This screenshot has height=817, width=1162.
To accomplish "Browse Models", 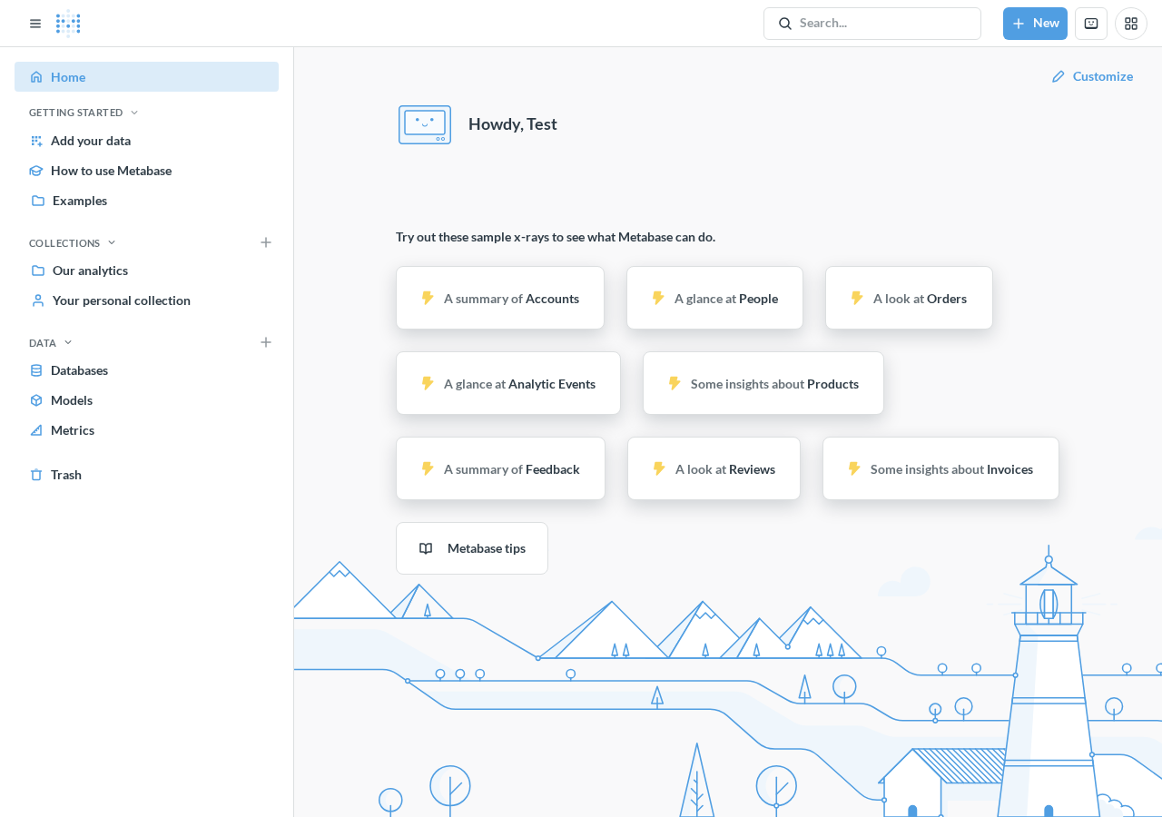I will tap(146, 400).
